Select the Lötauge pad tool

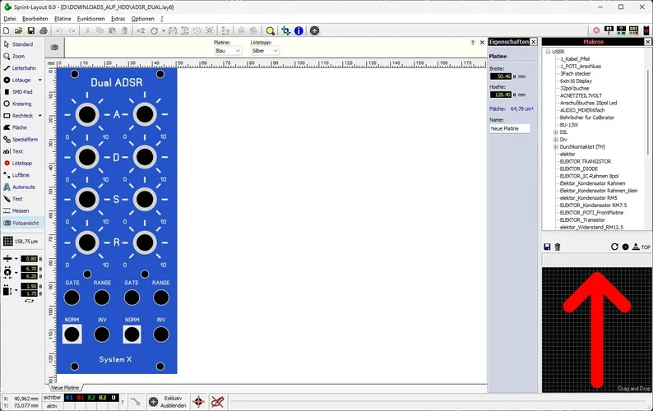coord(17,80)
